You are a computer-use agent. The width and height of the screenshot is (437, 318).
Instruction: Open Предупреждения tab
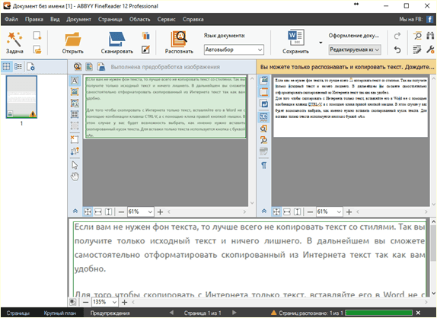coord(110,313)
